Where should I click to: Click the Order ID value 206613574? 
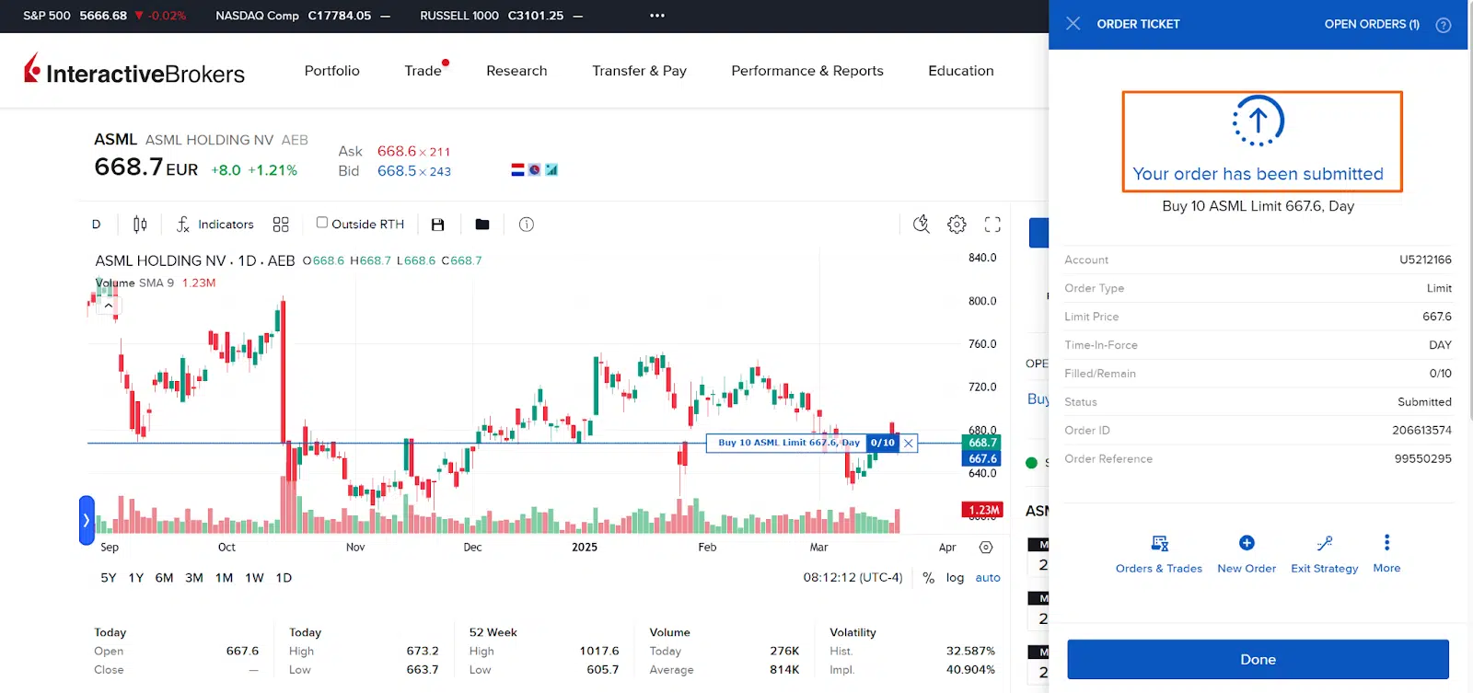point(1421,430)
